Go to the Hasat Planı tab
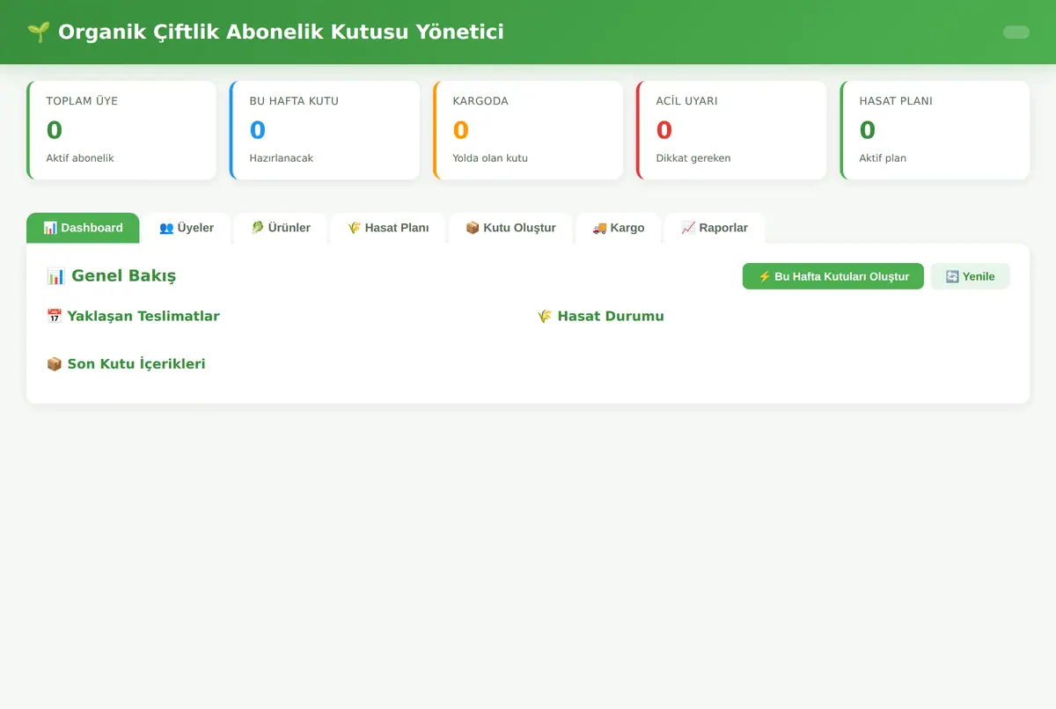The width and height of the screenshot is (1056, 709). click(x=388, y=228)
